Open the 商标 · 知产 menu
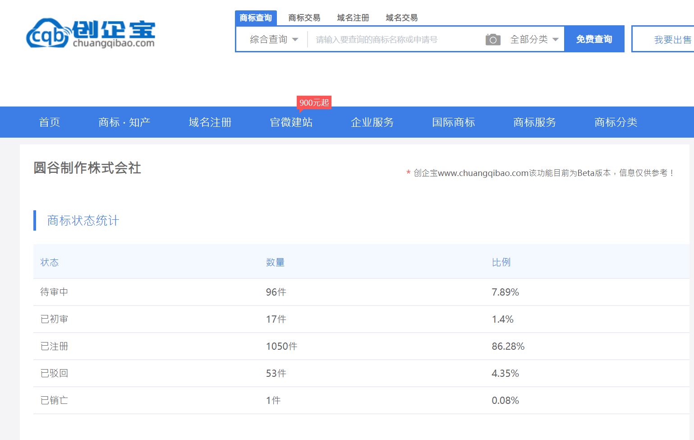694x440 pixels. pyautogui.click(x=124, y=122)
